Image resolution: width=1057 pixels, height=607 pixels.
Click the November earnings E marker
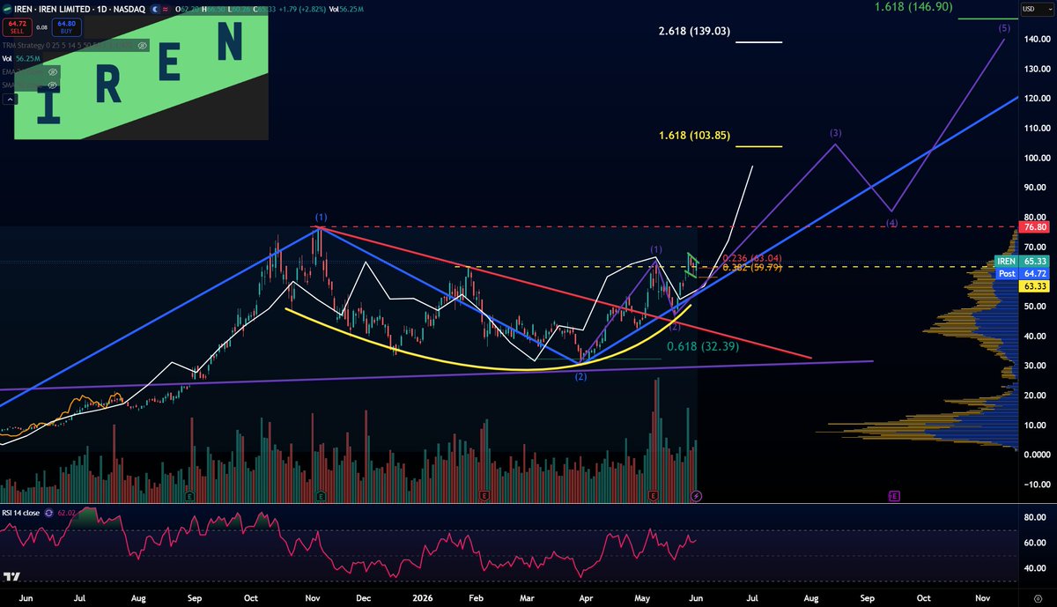(321, 496)
